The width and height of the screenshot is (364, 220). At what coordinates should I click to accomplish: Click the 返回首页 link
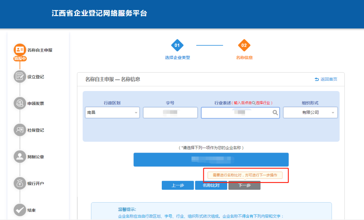[x=326, y=79]
